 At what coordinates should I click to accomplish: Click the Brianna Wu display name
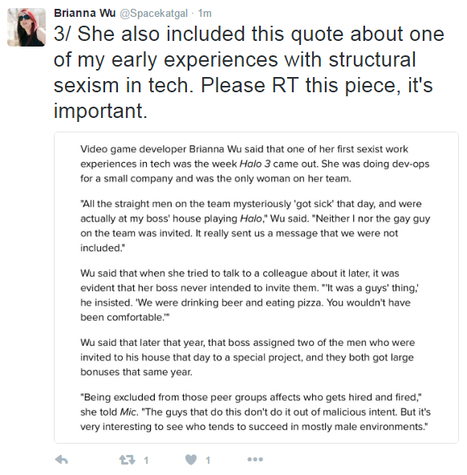(x=85, y=13)
